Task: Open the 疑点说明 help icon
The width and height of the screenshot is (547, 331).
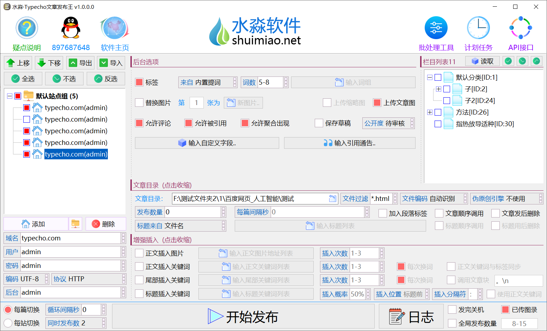Action: [x=27, y=28]
